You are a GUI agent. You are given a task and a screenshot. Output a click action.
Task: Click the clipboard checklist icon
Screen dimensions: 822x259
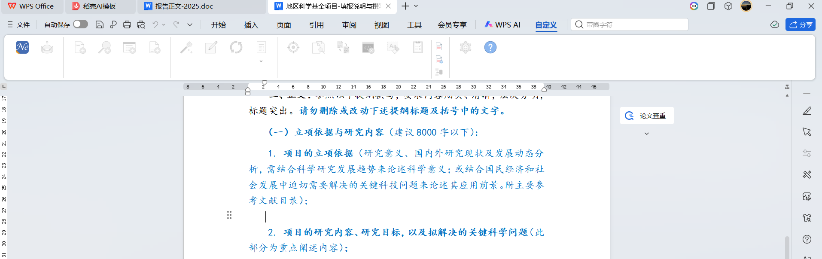(x=418, y=47)
